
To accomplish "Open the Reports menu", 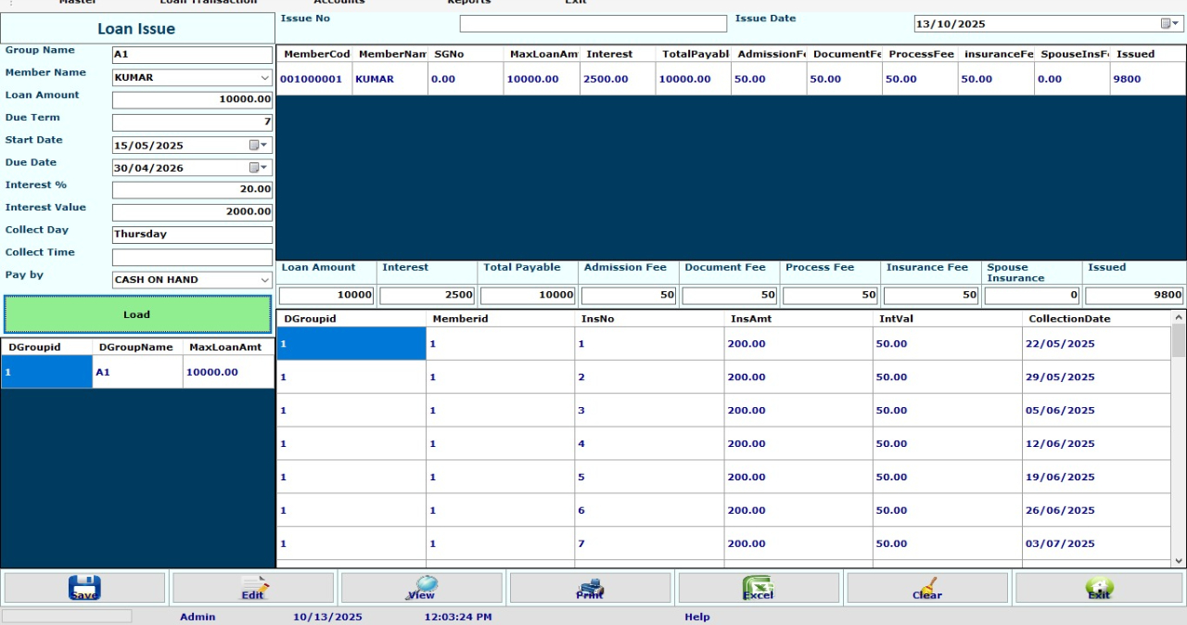I will pos(468,3).
